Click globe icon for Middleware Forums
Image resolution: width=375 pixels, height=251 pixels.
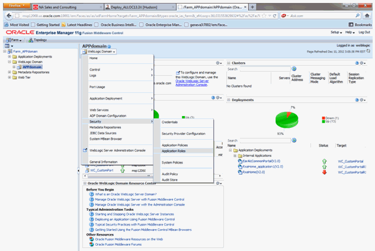click(91, 244)
